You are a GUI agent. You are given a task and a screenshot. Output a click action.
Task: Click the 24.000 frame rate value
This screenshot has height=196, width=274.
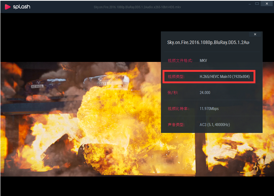pyautogui.click(x=205, y=93)
